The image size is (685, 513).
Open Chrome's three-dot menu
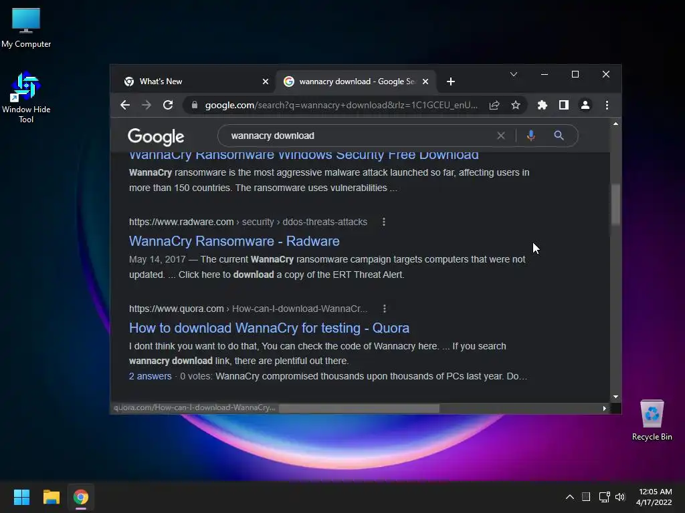tap(607, 105)
